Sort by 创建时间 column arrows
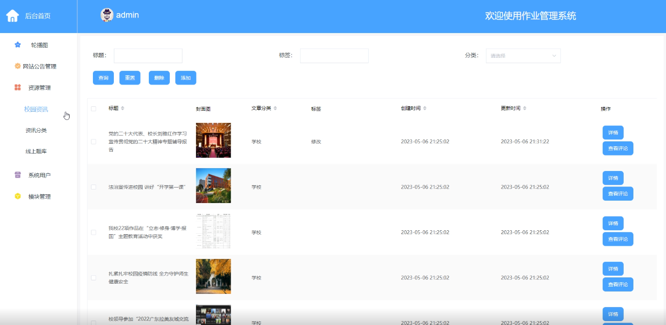 tap(425, 108)
